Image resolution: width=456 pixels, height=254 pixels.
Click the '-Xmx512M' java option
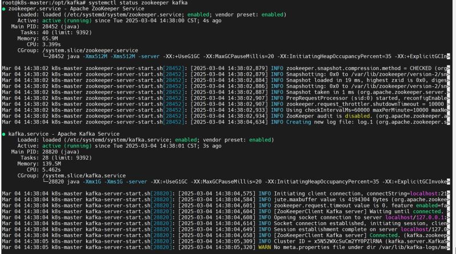[x=95, y=57]
